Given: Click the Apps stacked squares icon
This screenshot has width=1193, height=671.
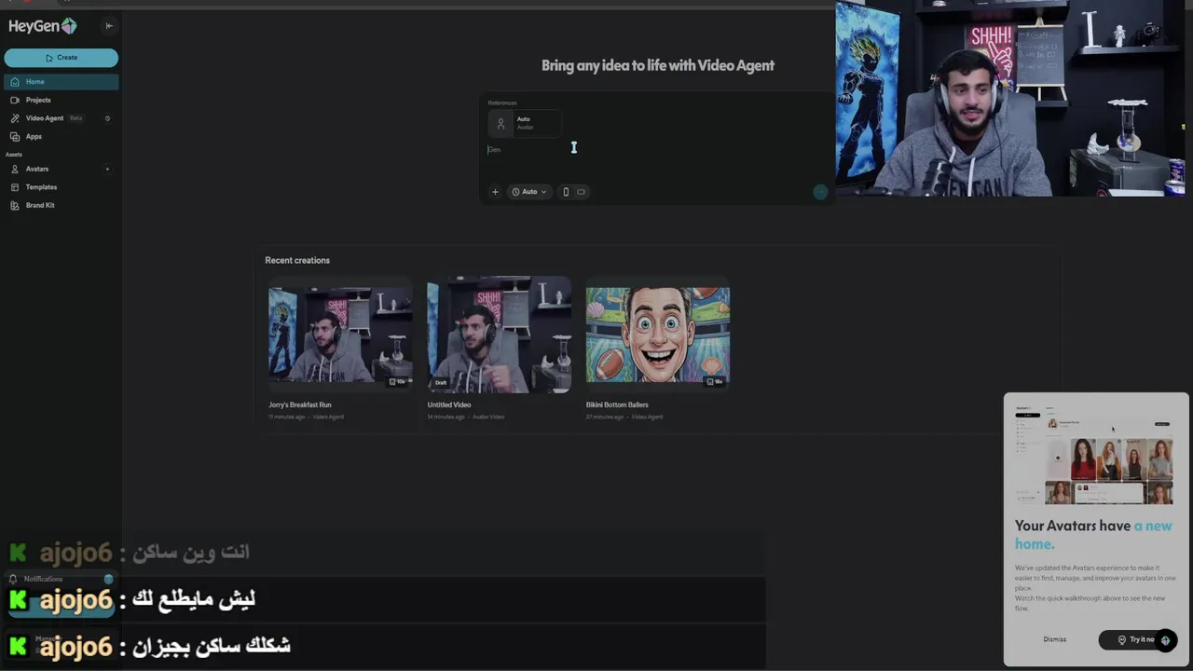Looking at the screenshot, I should pos(15,136).
